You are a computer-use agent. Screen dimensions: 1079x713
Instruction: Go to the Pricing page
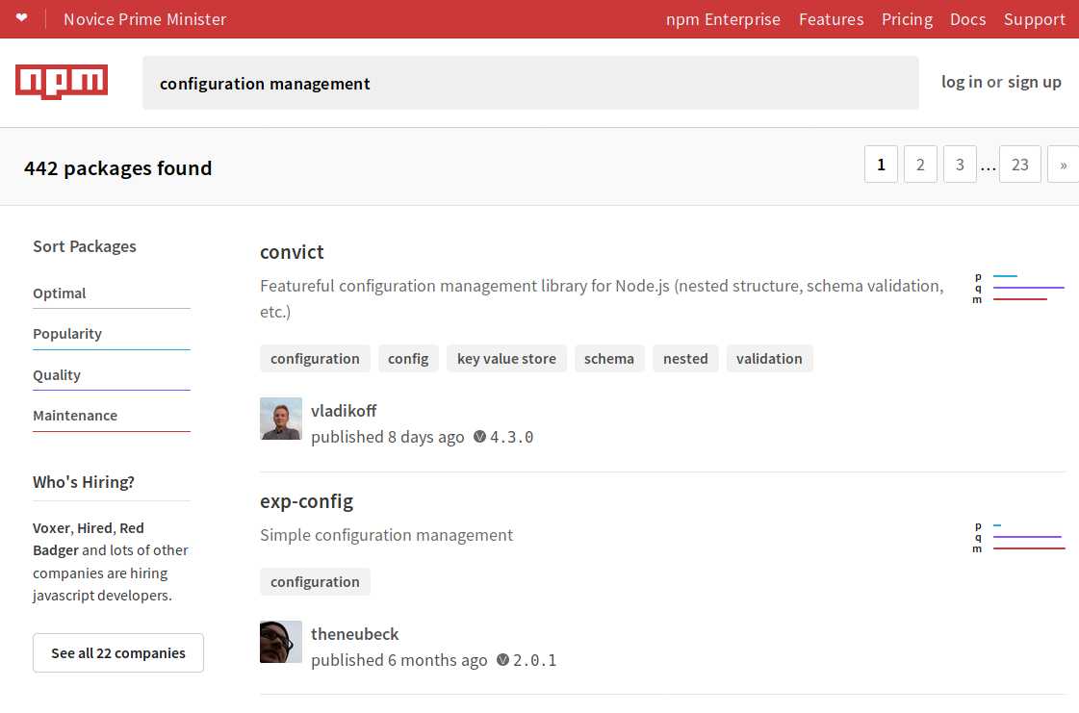tap(907, 19)
